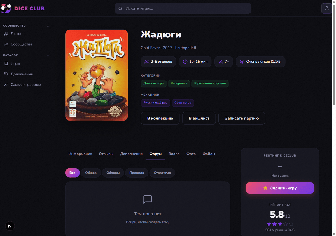Filter forum by Обзоры
The height and width of the screenshot is (236, 336).
pyautogui.click(x=113, y=173)
